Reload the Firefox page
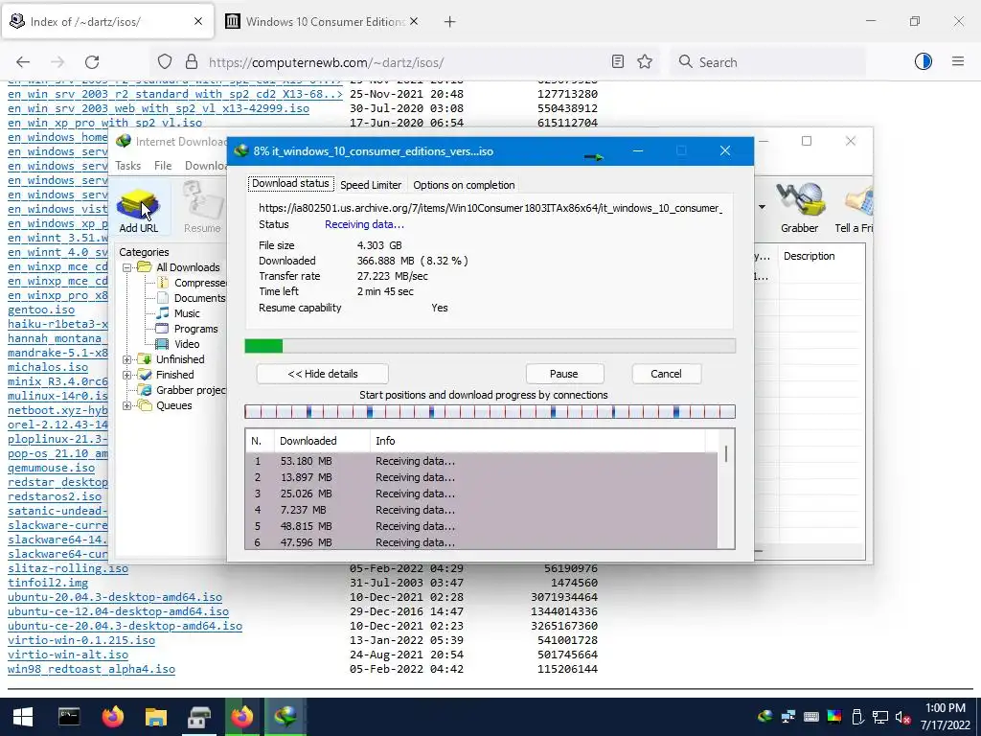 [92, 62]
